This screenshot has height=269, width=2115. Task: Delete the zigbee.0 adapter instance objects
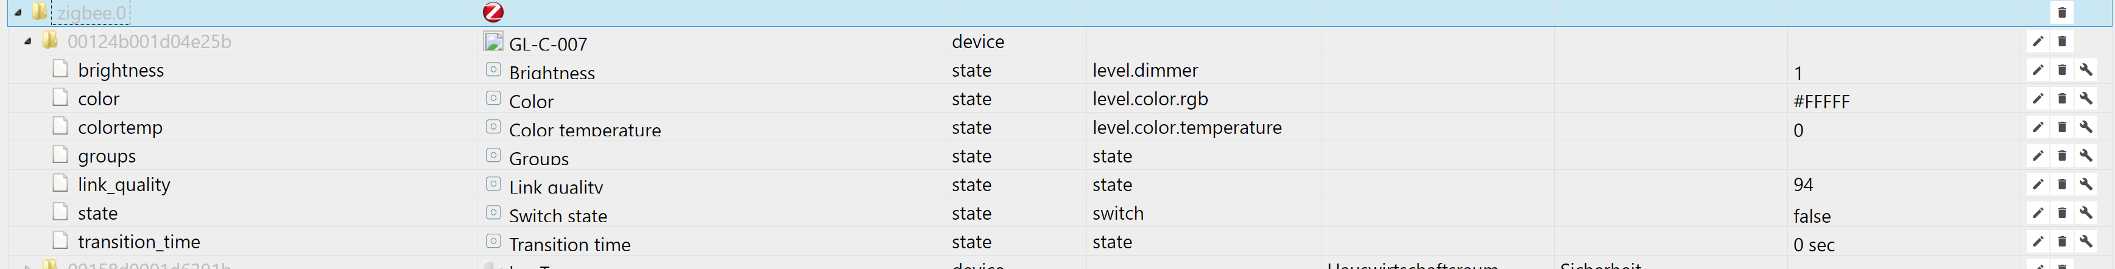click(2061, 12)
